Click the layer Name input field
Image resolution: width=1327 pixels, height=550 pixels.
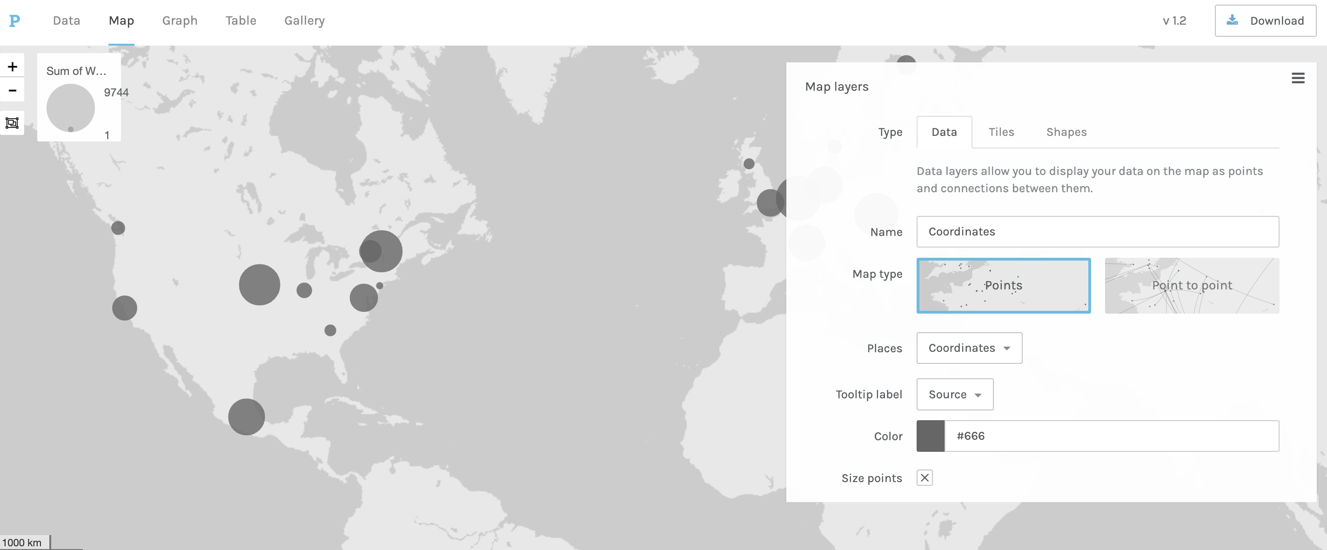click(x=1097, y=232)
